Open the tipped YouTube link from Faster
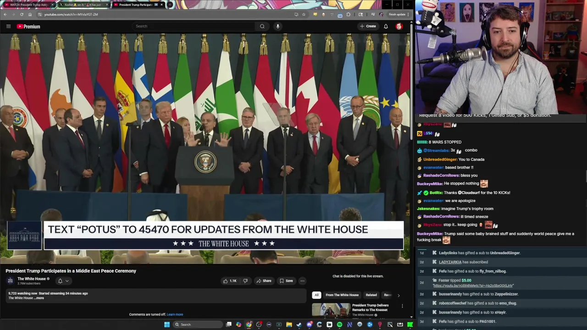Viewport: 587px width, 330px height. (x=473, y=286)
